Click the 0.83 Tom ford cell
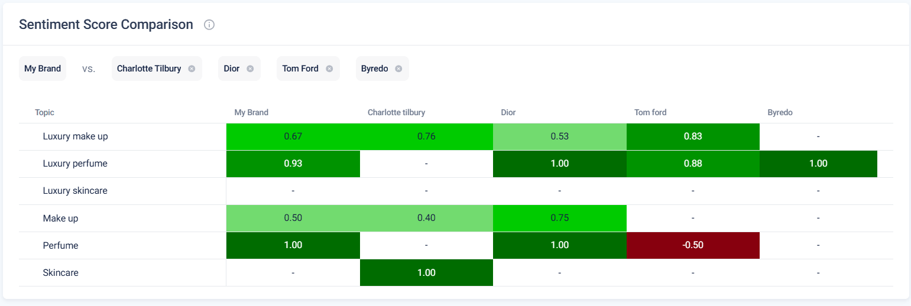The height and width of the screenshot is (306, 911). 693,136
